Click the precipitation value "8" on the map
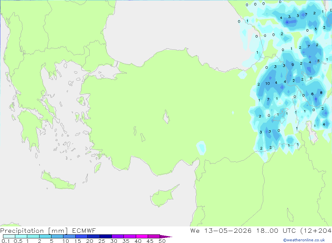This screenshot has width=332, height=243. pyautogui.click(x=321, y=92)
